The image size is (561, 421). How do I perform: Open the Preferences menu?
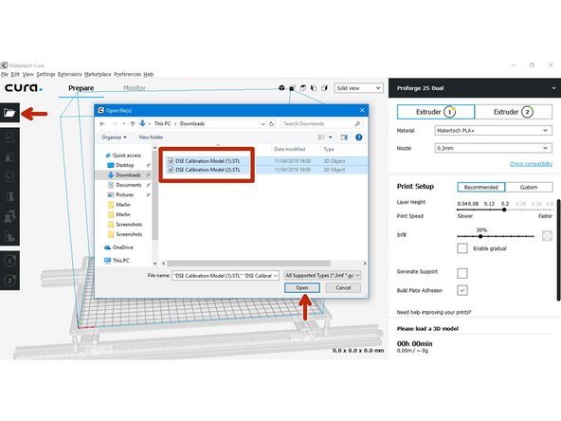click(x=127, y=74)
